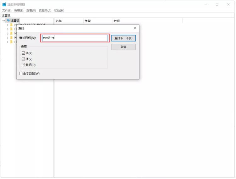
Task: Click the 名称 column header
Action: [x=59, y=21]
